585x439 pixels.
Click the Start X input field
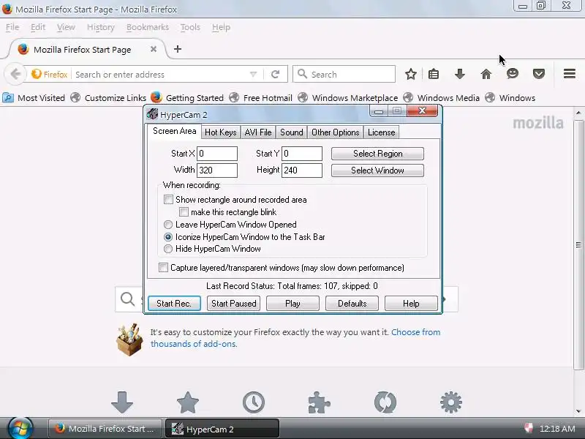point(217,154)
